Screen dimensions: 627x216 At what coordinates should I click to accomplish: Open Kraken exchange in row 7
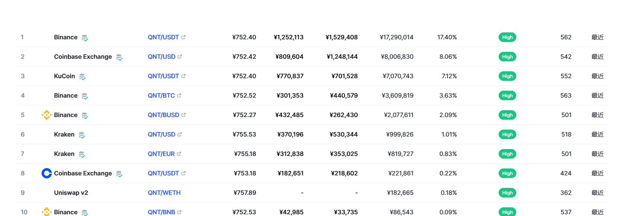tap(64, 154)
